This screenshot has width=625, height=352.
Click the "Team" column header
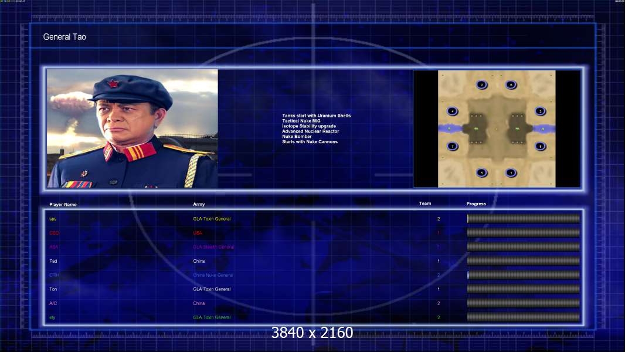click(x=425, y=204)
